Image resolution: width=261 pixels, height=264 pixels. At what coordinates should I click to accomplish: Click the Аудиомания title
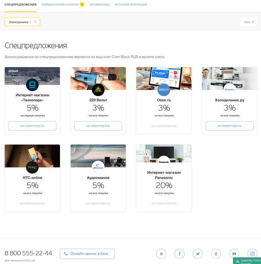coord(98,178)
